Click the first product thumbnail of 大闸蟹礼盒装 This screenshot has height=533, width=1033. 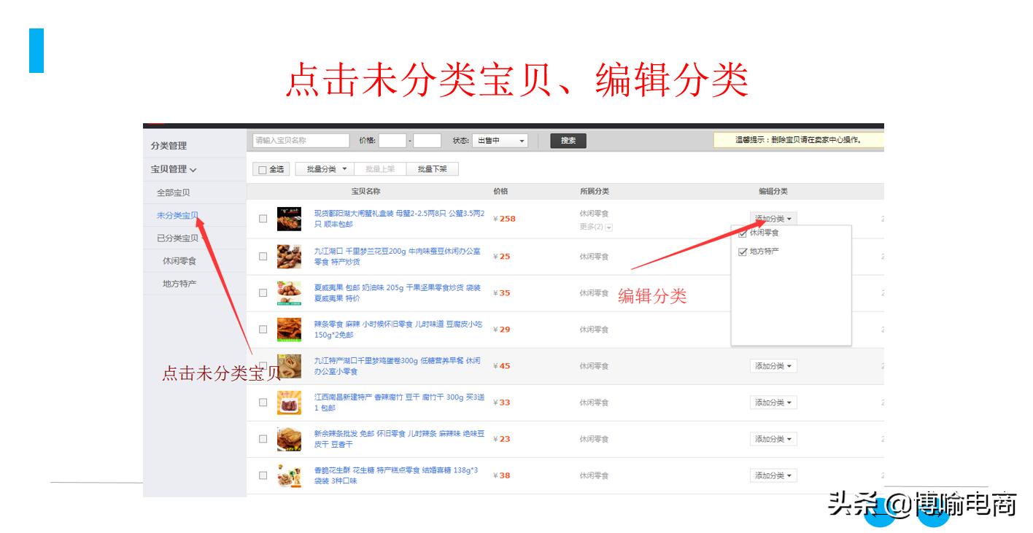pyautogui.click(x=289, y=218)
